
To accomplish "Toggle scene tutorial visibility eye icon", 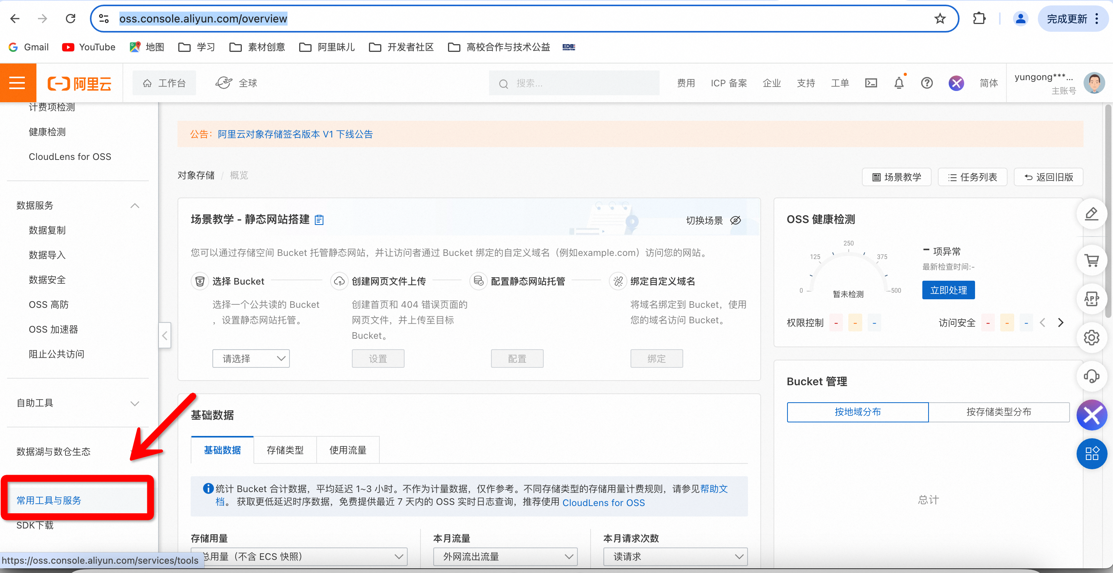I will click(736, 220).
